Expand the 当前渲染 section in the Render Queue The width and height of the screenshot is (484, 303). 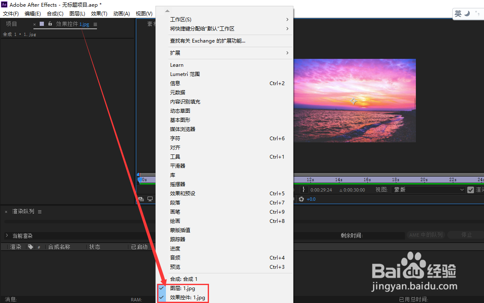pos(8,235)
